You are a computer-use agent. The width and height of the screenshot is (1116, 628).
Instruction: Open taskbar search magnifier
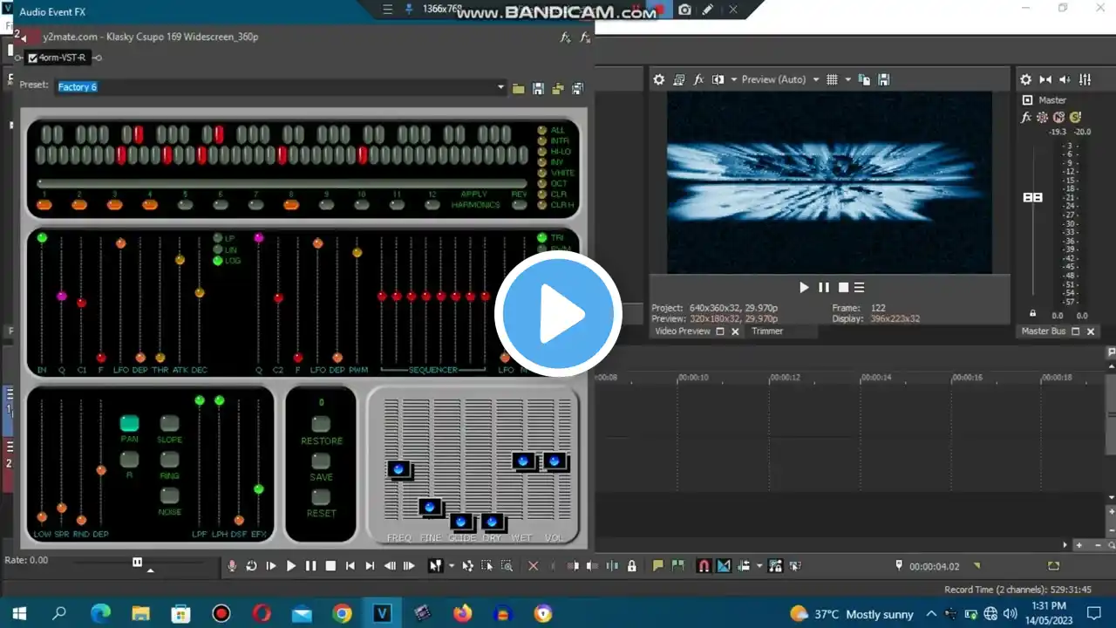click(59, 613)
